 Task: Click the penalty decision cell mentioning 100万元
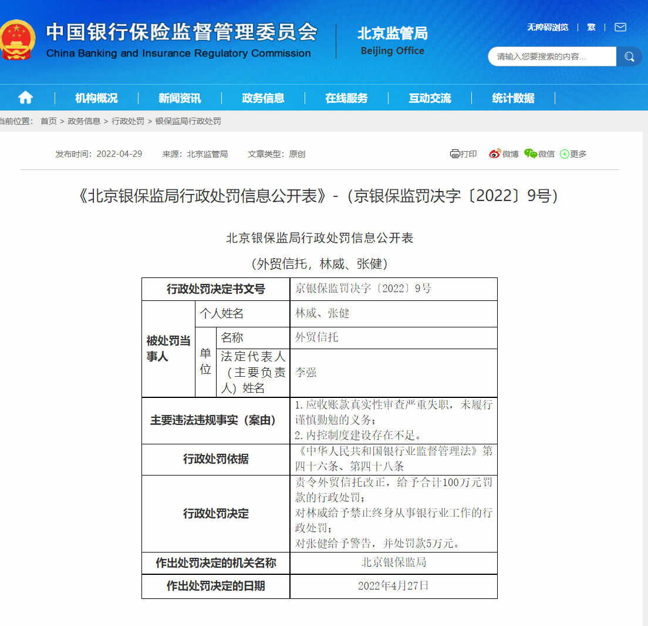pos(393,514)
